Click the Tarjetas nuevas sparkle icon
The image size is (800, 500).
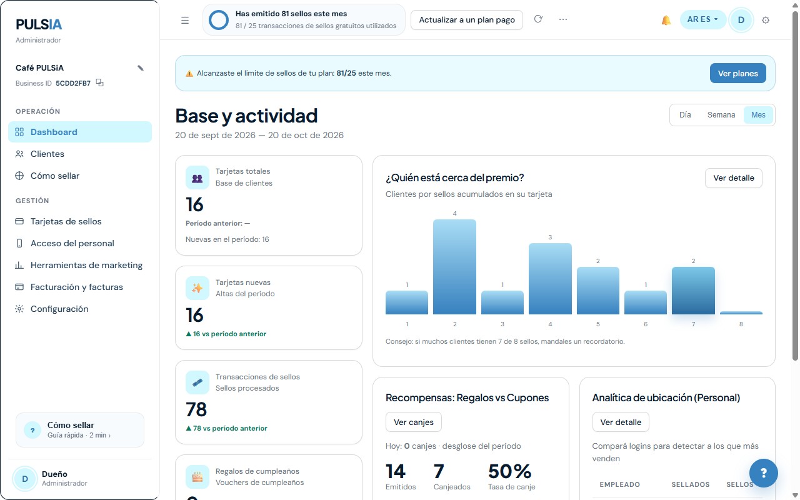click(197, 288)
